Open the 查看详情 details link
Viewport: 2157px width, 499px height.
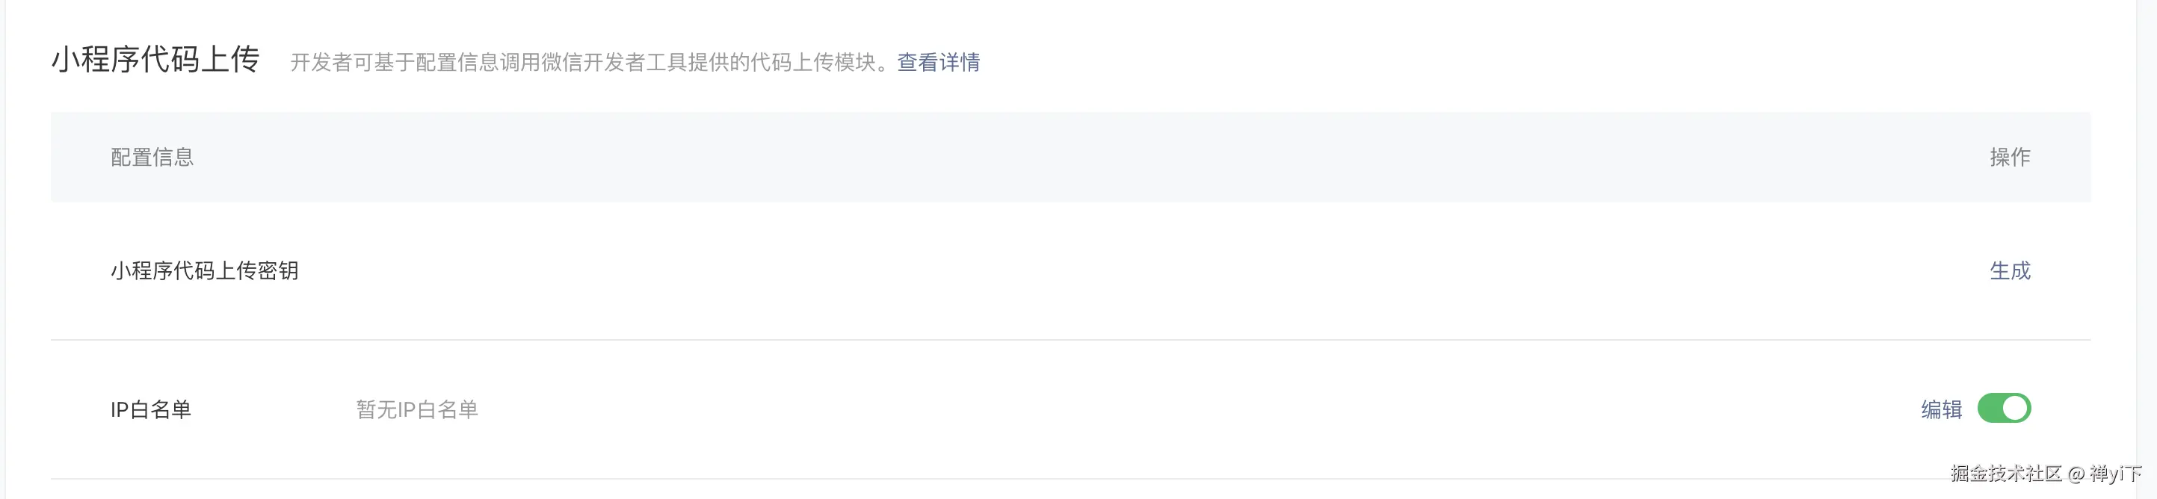(938, 62)
